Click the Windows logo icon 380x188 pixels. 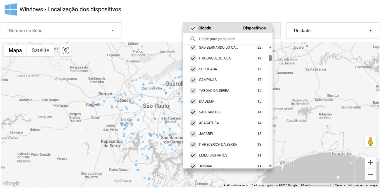click(11, 9)
